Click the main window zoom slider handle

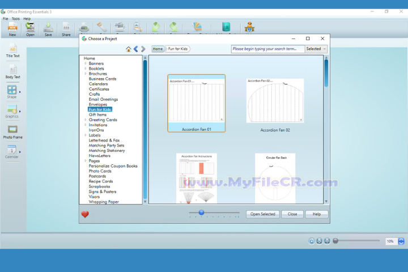coord(335,241)
